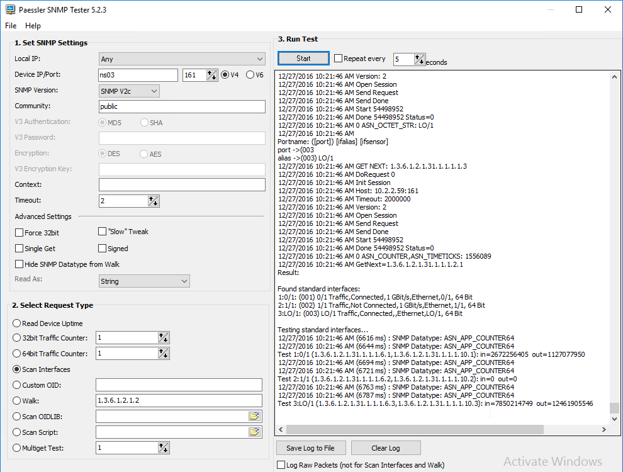Viewport: 623px width, 472px height.
Task: Tick the Repeat every checkbox
Action: (x=339, y=59)
